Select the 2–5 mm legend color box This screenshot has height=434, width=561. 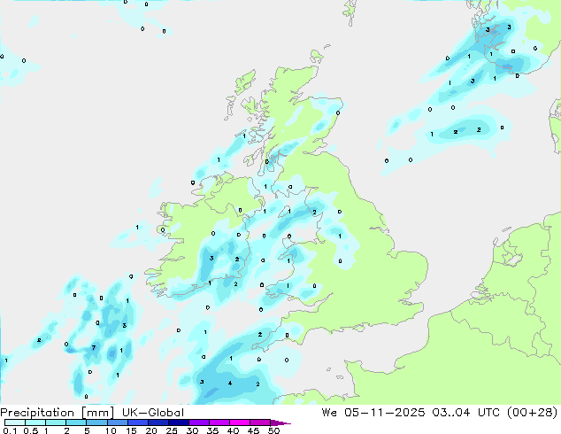click(76, 422)
